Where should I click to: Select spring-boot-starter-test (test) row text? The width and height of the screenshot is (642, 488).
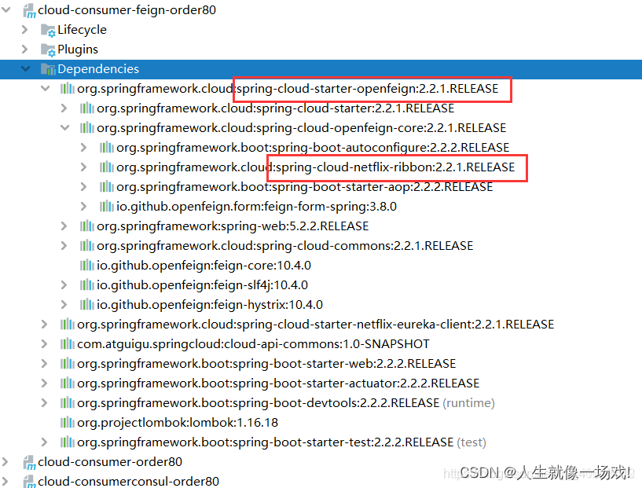(x=281, y=442)
